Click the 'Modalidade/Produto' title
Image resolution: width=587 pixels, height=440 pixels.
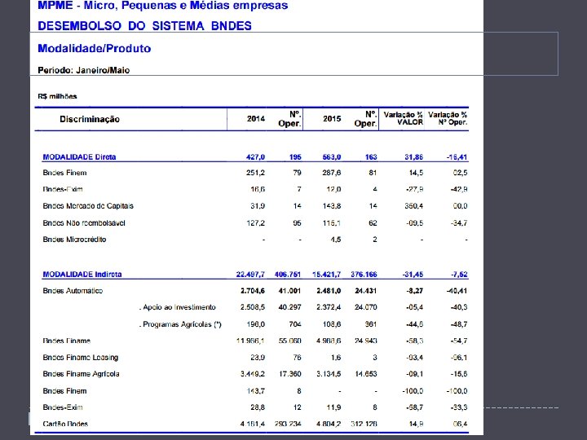(95, 48)
